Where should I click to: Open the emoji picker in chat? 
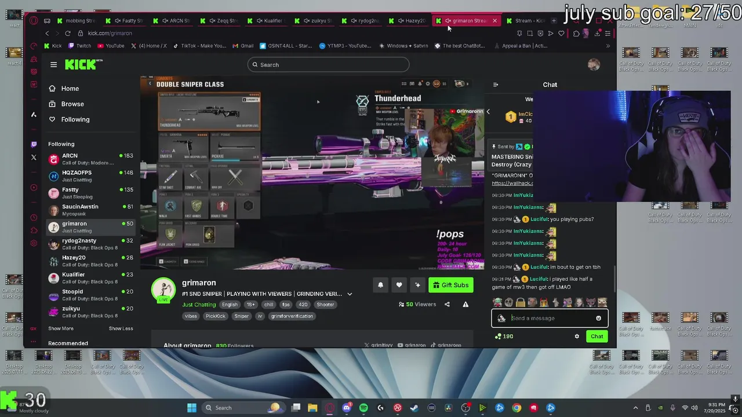[599, 318]
